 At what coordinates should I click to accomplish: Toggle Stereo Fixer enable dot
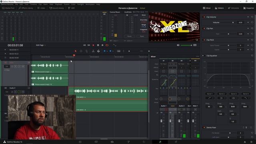click(204, 128)
